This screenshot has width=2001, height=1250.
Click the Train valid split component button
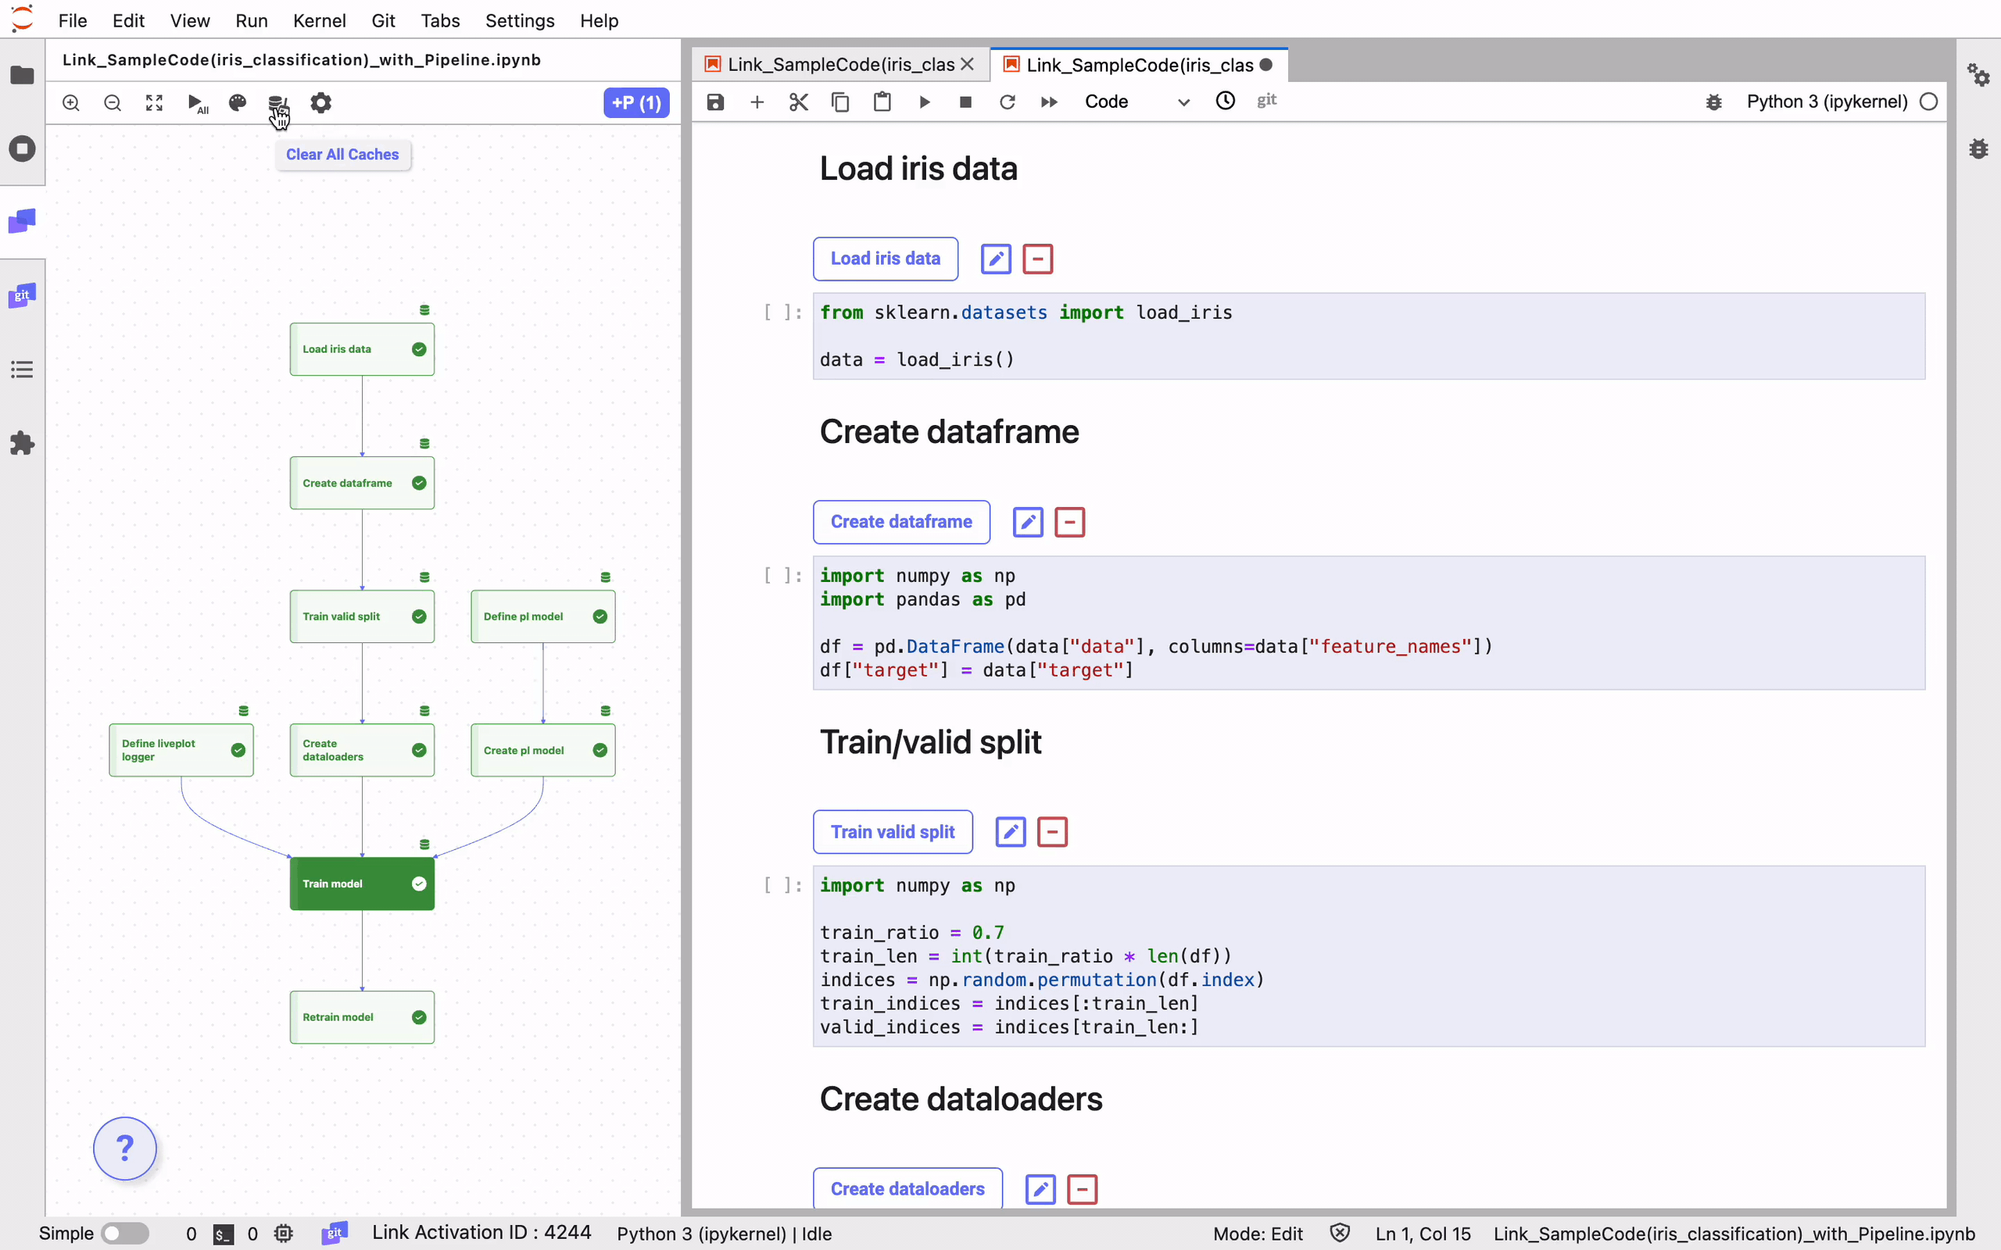pyautogui.click(x=892, y=832)
